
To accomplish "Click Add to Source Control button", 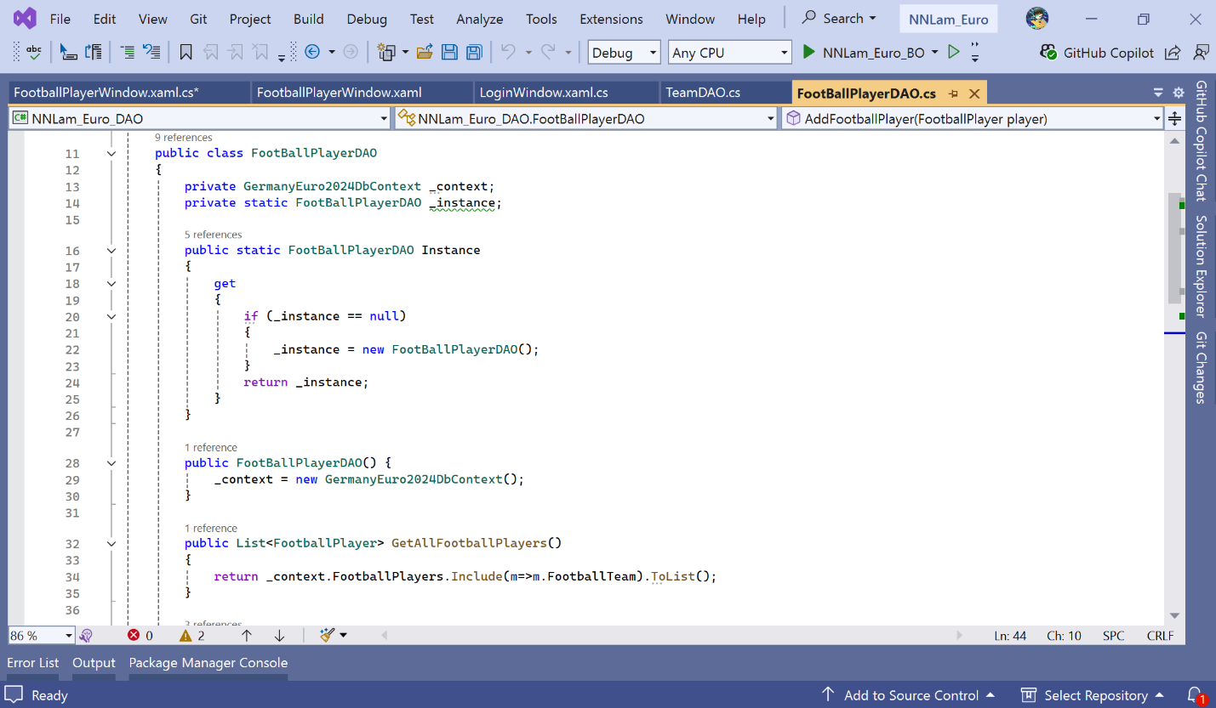I will point(909,695).
